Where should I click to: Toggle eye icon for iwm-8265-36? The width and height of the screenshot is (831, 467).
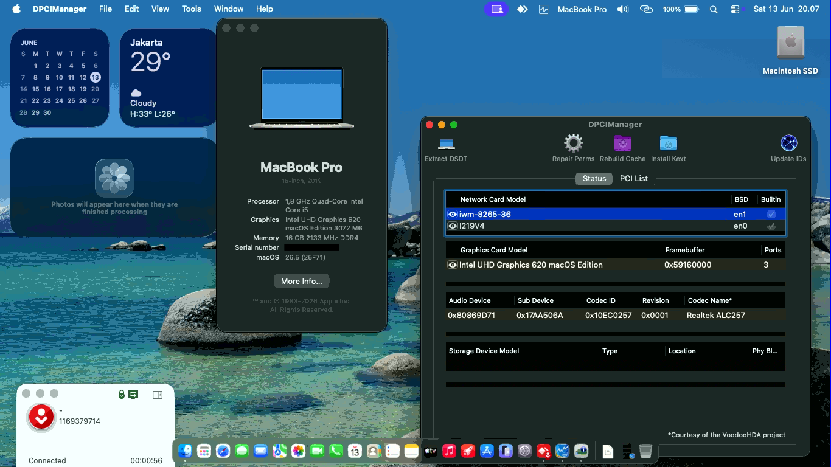point(452,214)
